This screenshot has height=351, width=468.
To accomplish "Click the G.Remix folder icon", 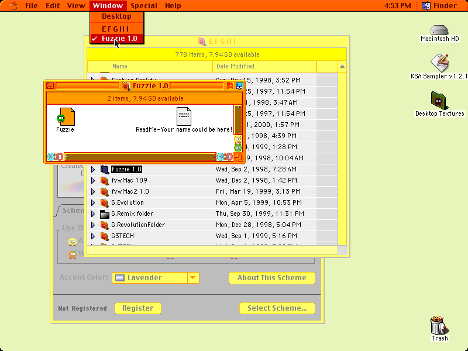I will pyautogui.click(x=105, y=214).
